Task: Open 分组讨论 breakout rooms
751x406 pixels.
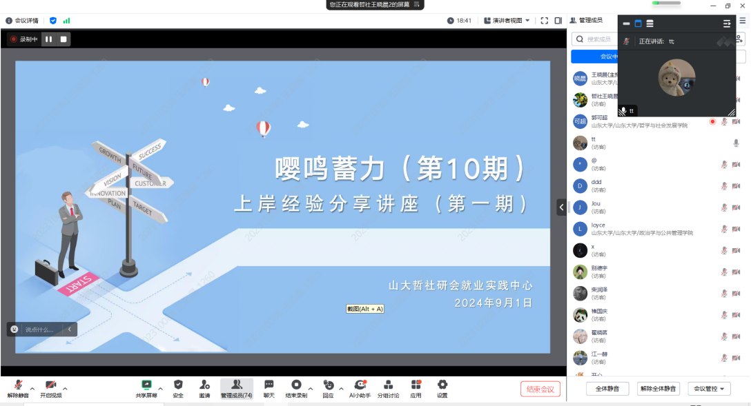Action: (x=388, y=388)
